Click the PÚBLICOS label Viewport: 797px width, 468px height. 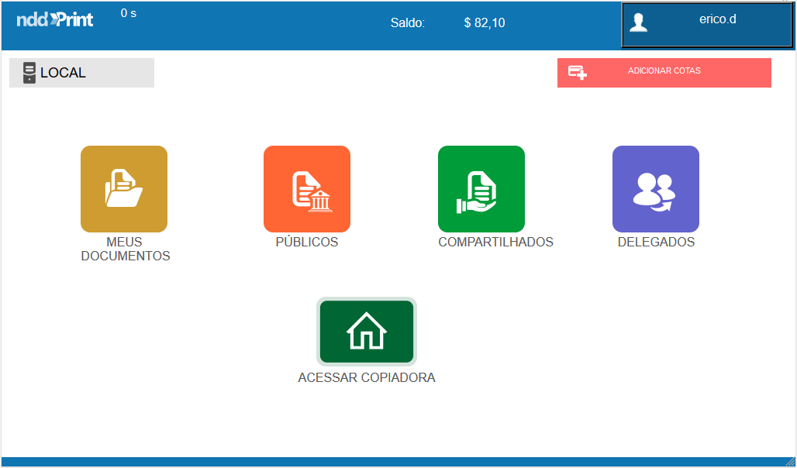click(x=307, y=242)
